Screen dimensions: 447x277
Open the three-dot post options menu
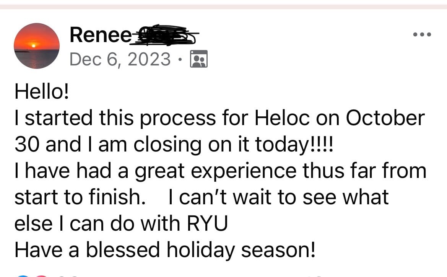pyautogui.click(x=422, y=34)
